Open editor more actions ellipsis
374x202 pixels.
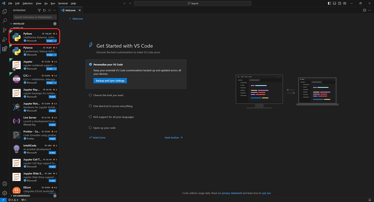tap(370, 10)
